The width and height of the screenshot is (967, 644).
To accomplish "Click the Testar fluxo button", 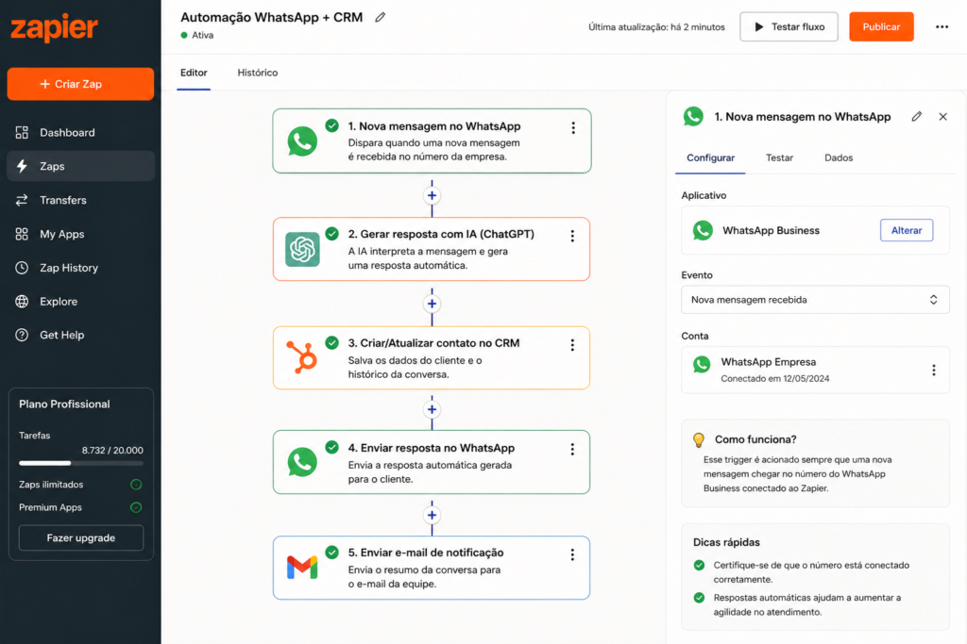I will (789, 26).
